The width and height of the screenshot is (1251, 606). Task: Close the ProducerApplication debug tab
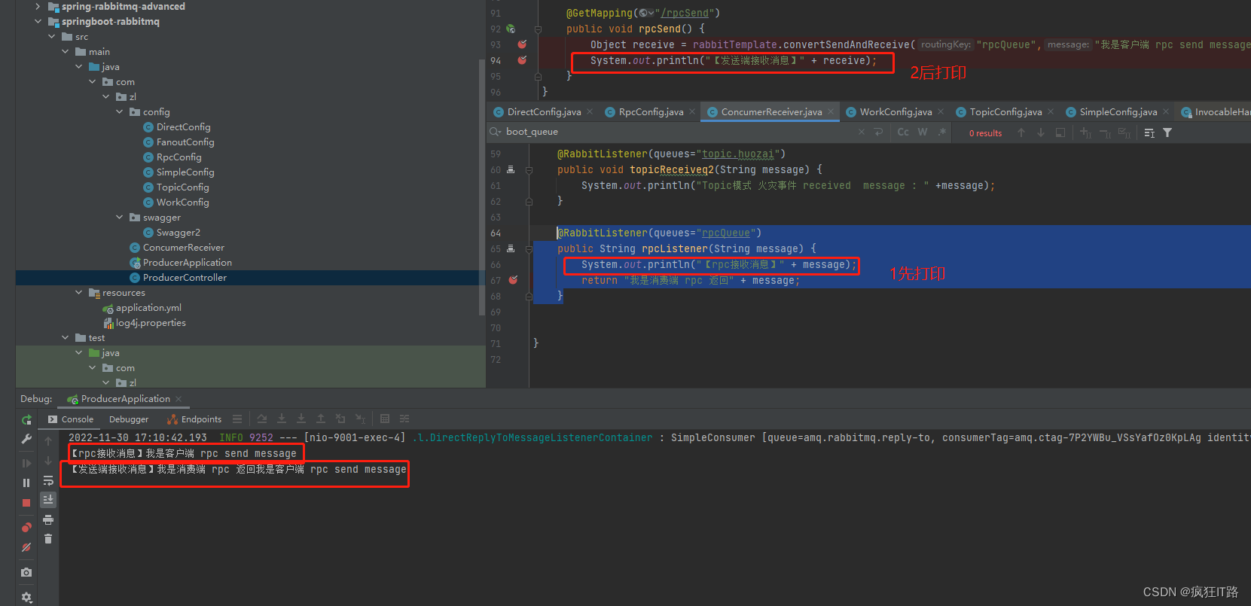point(178,399)
